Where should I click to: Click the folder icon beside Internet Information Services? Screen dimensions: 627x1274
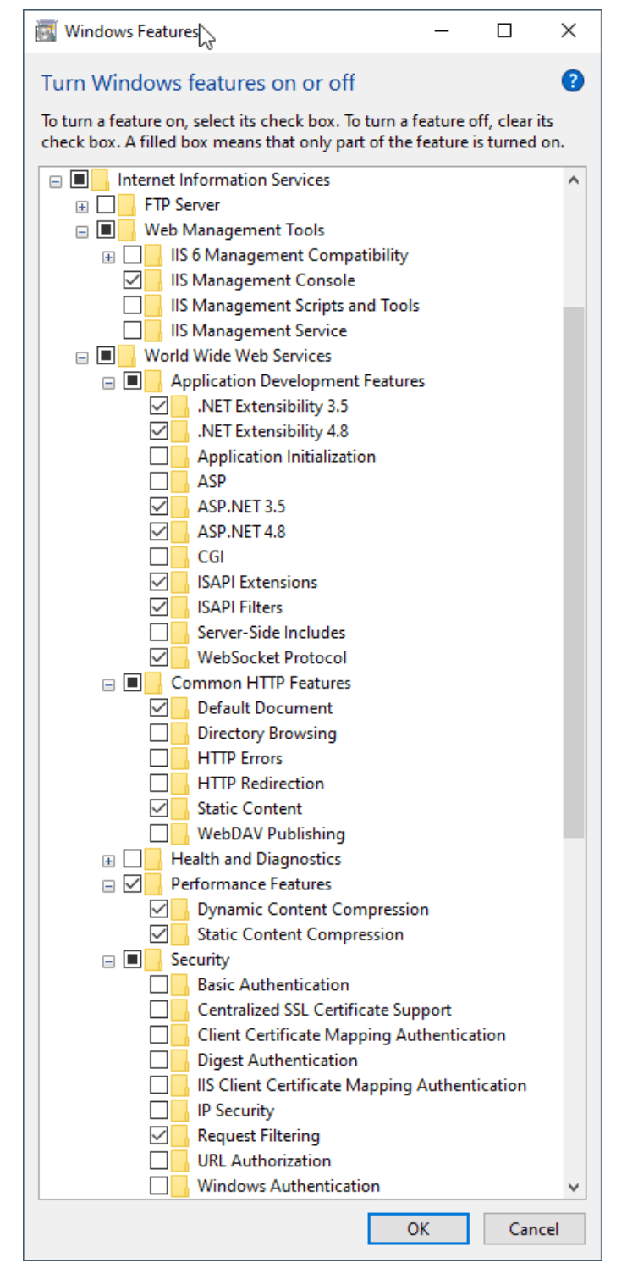point(100,180)
